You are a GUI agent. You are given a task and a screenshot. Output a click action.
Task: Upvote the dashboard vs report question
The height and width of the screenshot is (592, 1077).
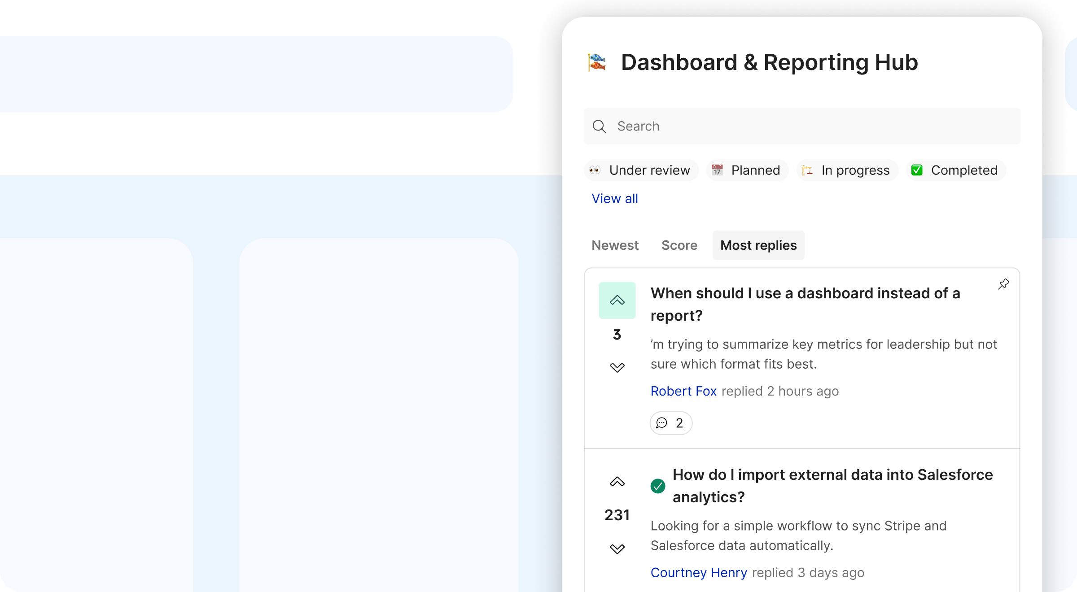pyautogui.click(x=617, y=300)
